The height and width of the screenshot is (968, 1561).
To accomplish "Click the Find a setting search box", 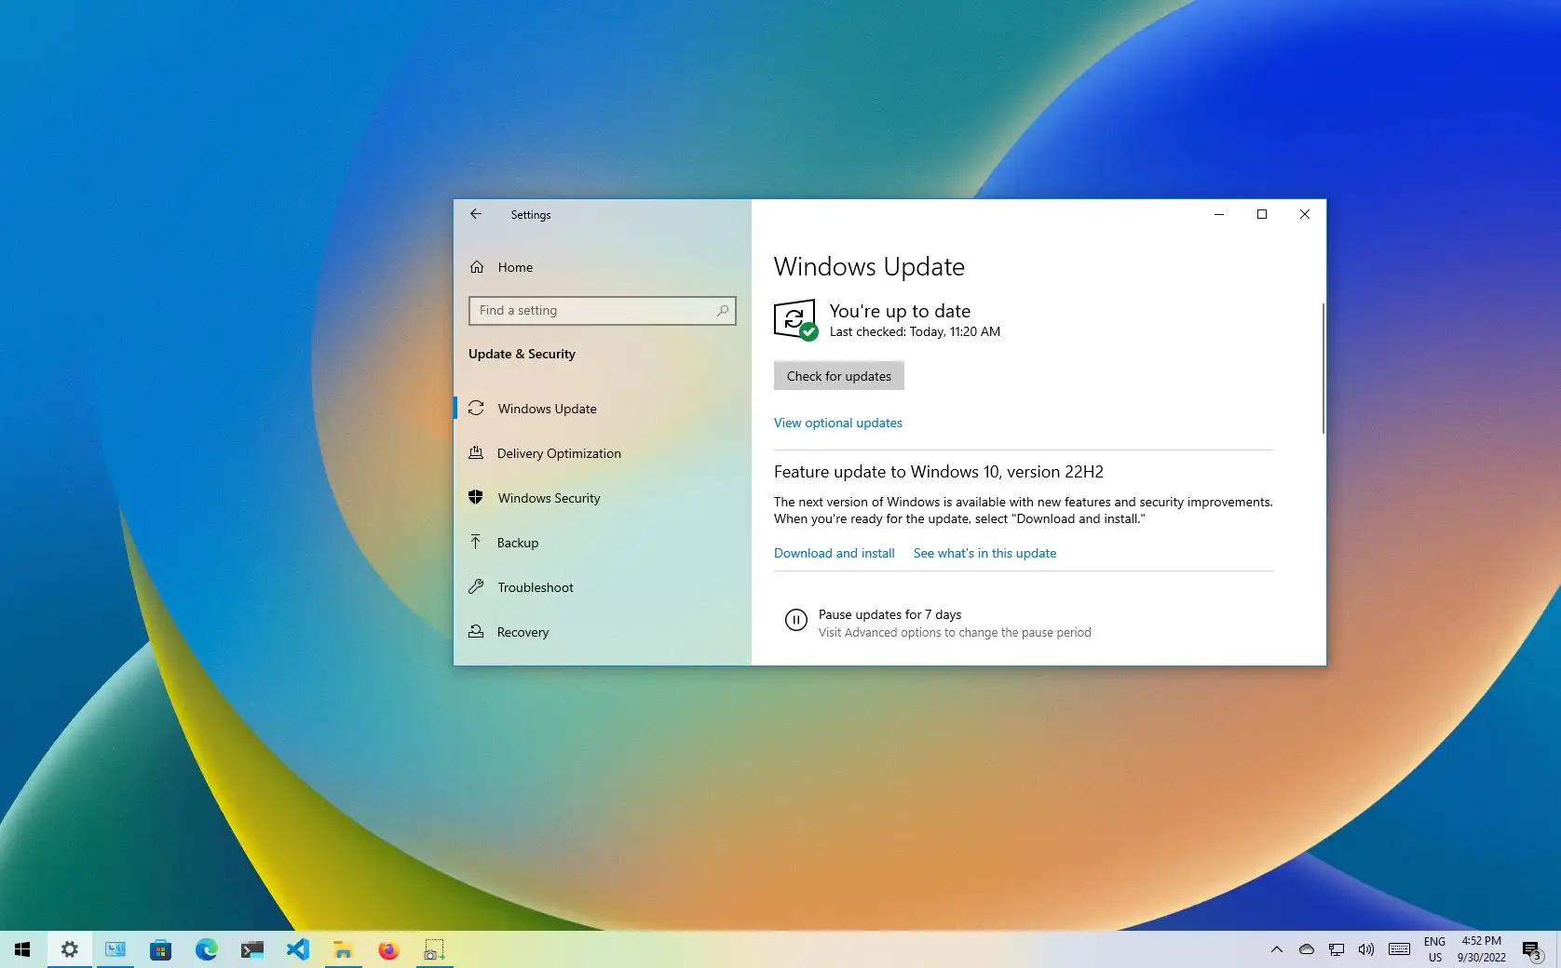I will [602, 310].
